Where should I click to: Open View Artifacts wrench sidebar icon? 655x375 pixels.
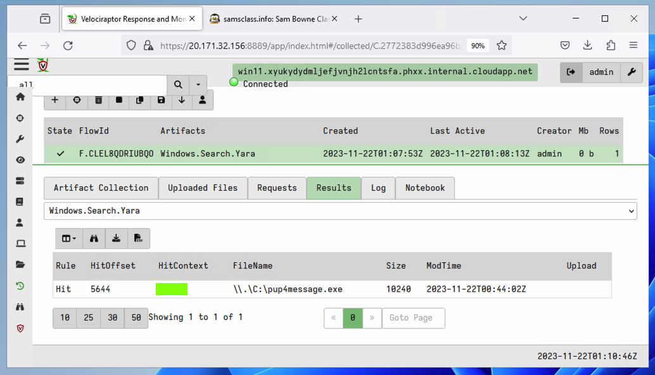coord(20,139)
